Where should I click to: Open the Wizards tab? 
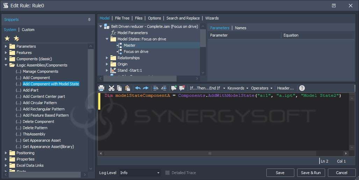(212, 18)
